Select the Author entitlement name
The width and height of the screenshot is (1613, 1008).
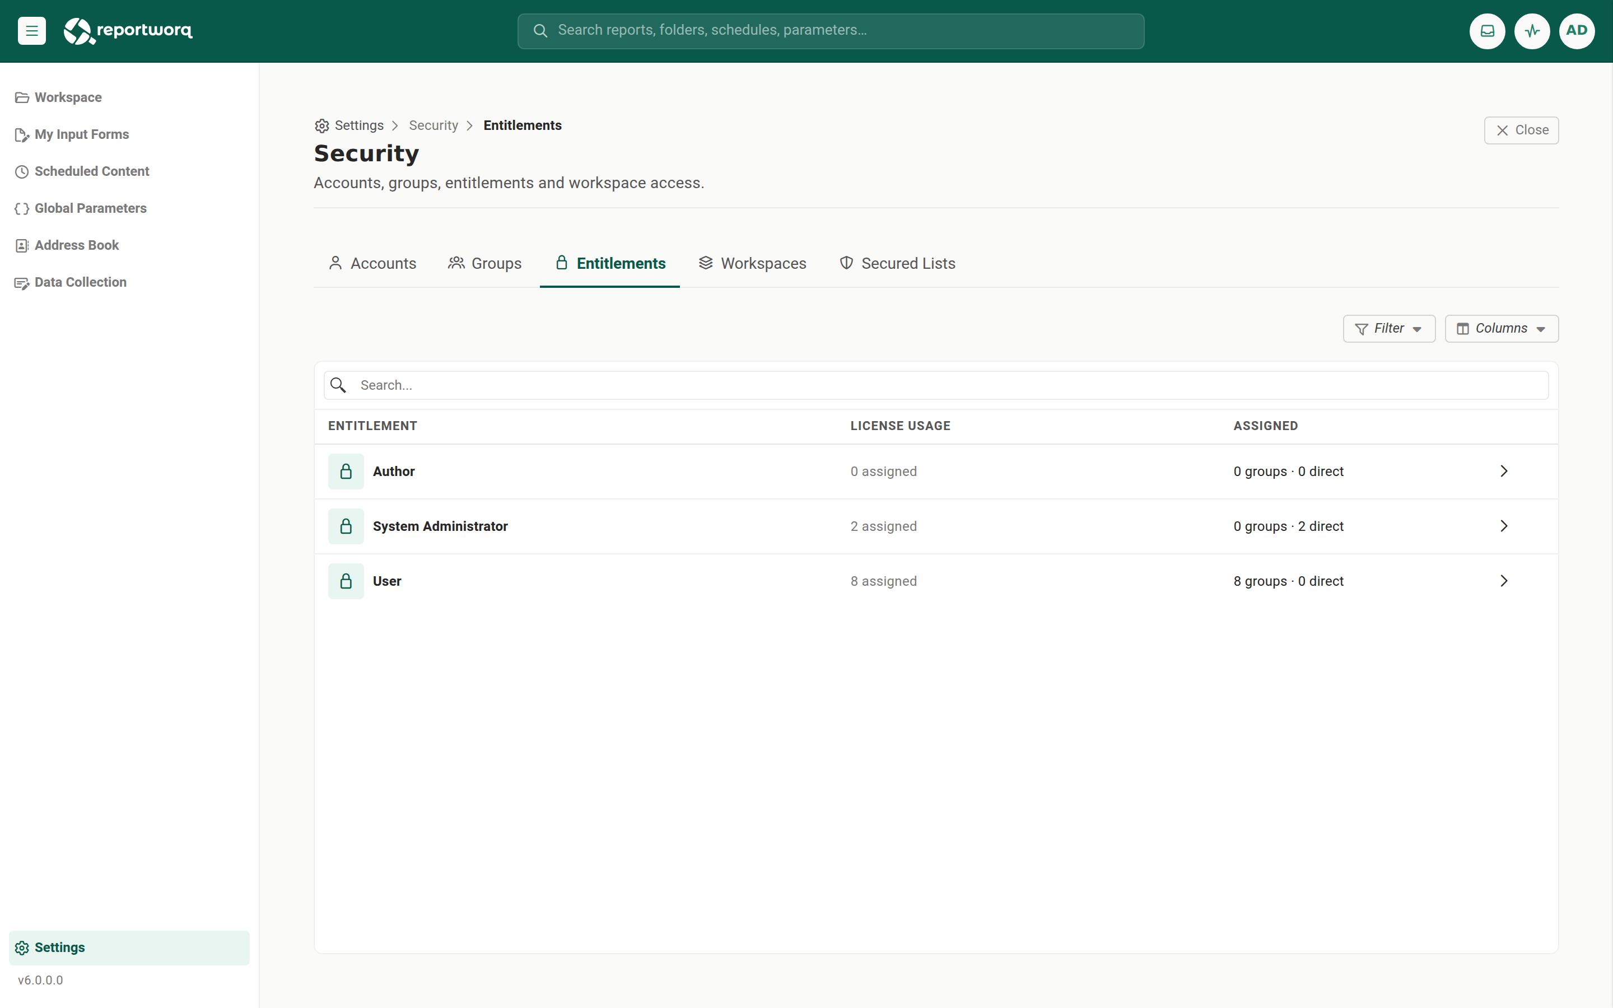pos(393,472)
